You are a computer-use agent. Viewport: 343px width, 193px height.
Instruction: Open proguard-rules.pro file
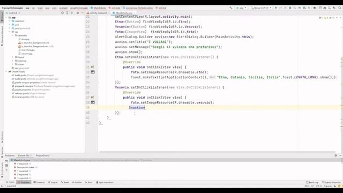tap(43, 86)
